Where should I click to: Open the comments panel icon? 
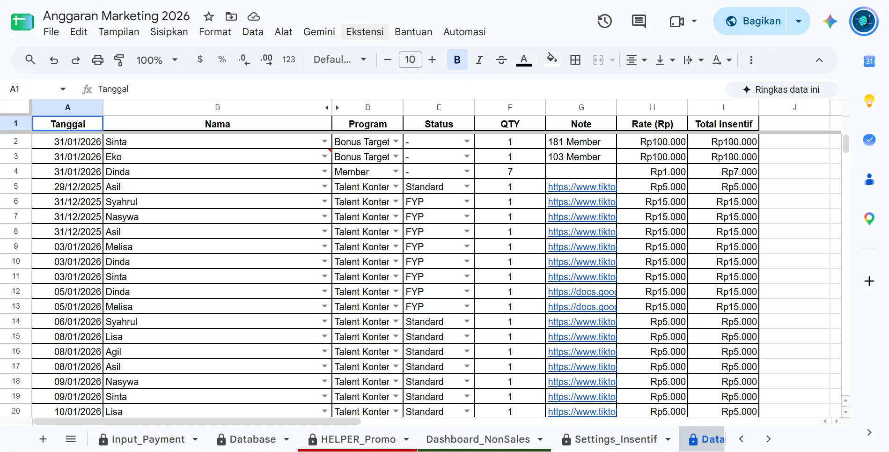[639, 21]
